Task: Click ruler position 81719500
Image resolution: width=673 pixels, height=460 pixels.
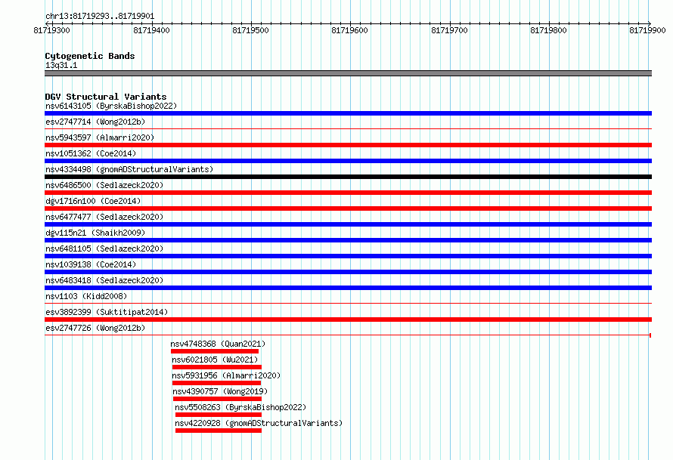Action: tap(250, 30)
